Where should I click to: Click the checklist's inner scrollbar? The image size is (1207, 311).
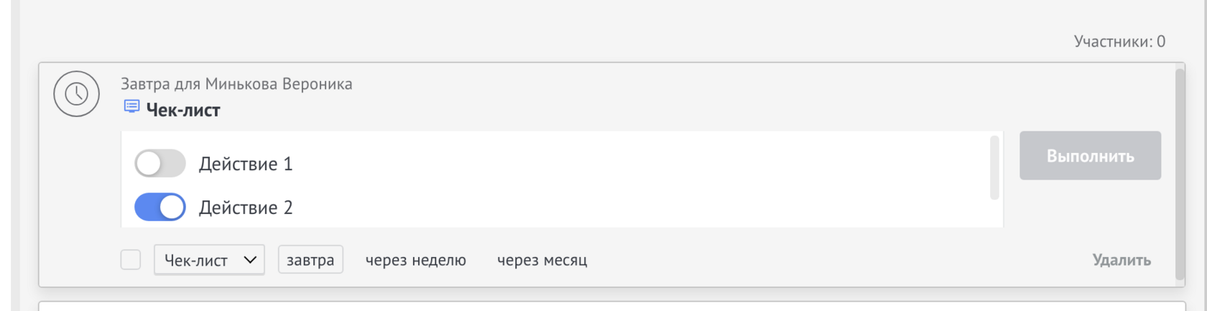(x=994, y=168)
